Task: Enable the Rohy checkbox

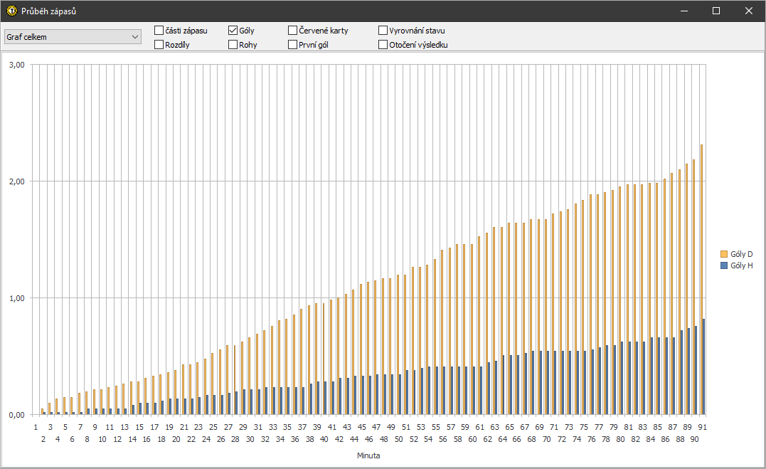Action: [233, 45]
